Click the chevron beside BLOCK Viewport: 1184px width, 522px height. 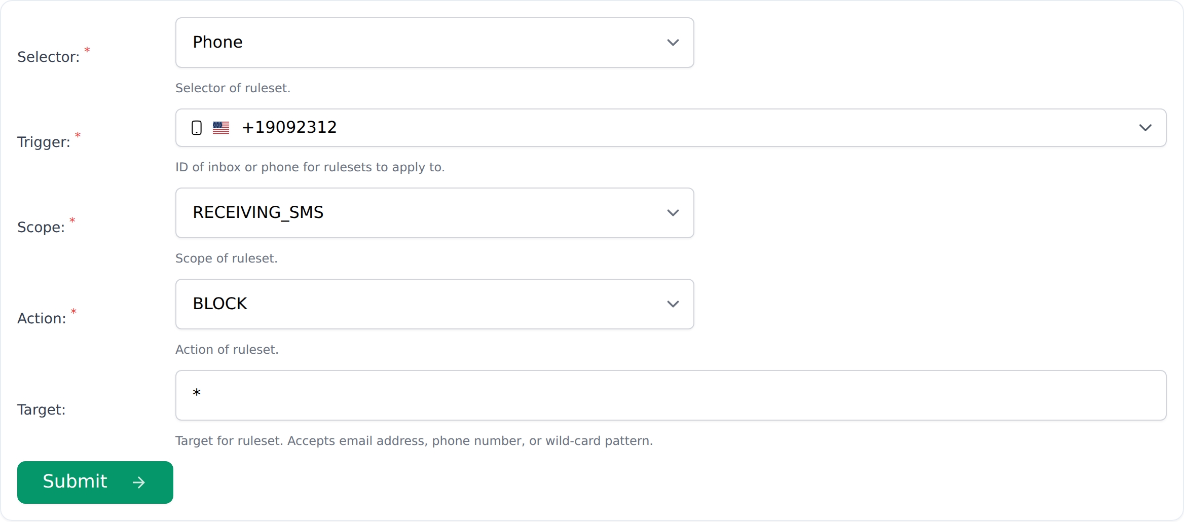tap(673, 304)
